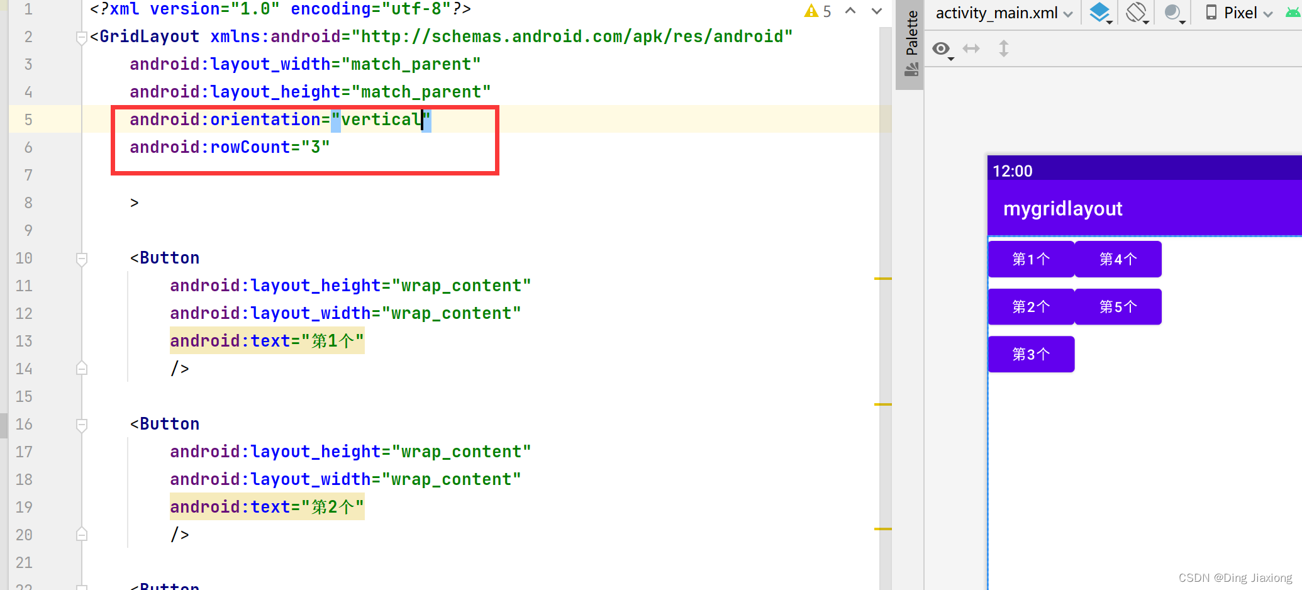Click the first <Button tag on line 10
Screen dimensions: 1302x590
(x=165, y=258)
